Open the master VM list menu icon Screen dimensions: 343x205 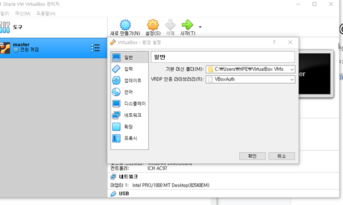point(95,48)
